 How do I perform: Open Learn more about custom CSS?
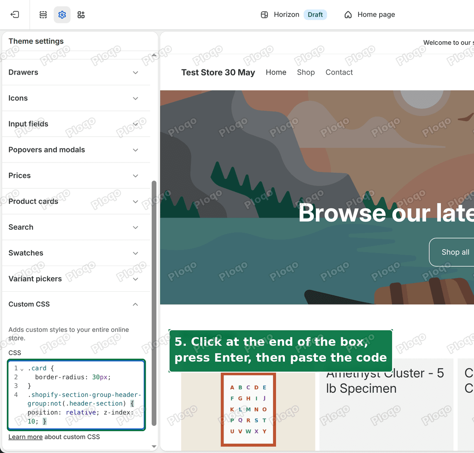click(25, 437)
